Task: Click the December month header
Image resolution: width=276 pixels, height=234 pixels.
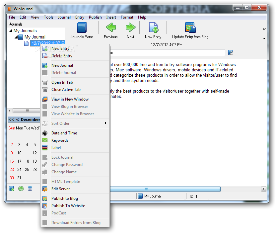Action: (x=31, y=119)
